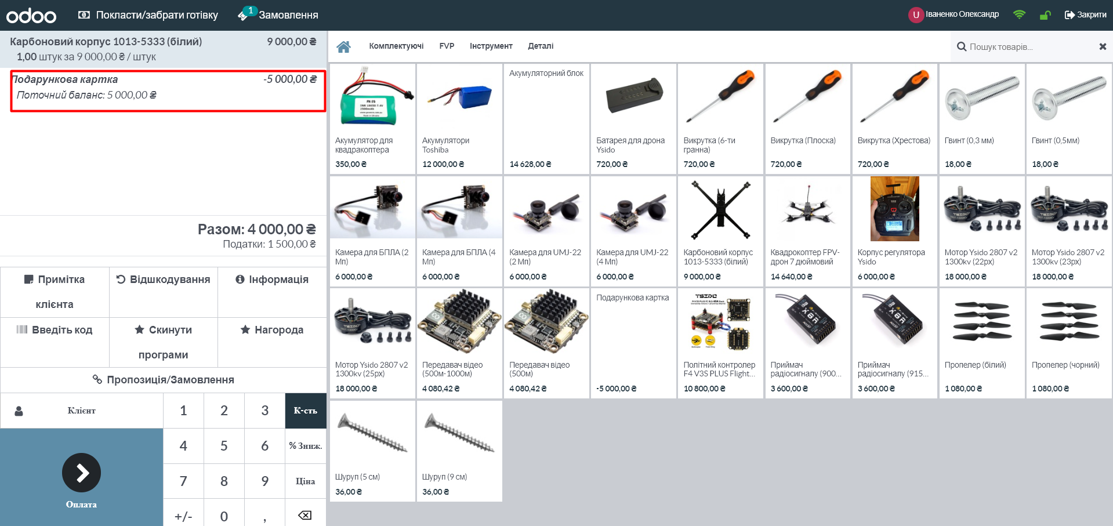Open user avatar for Іваненко Олександр

pos(915,15)
